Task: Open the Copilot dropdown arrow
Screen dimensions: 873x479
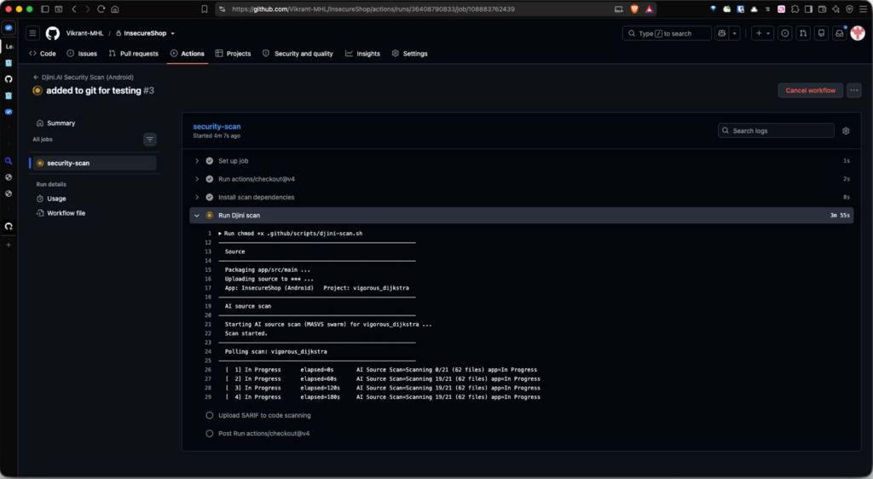Action: point(734,33)
